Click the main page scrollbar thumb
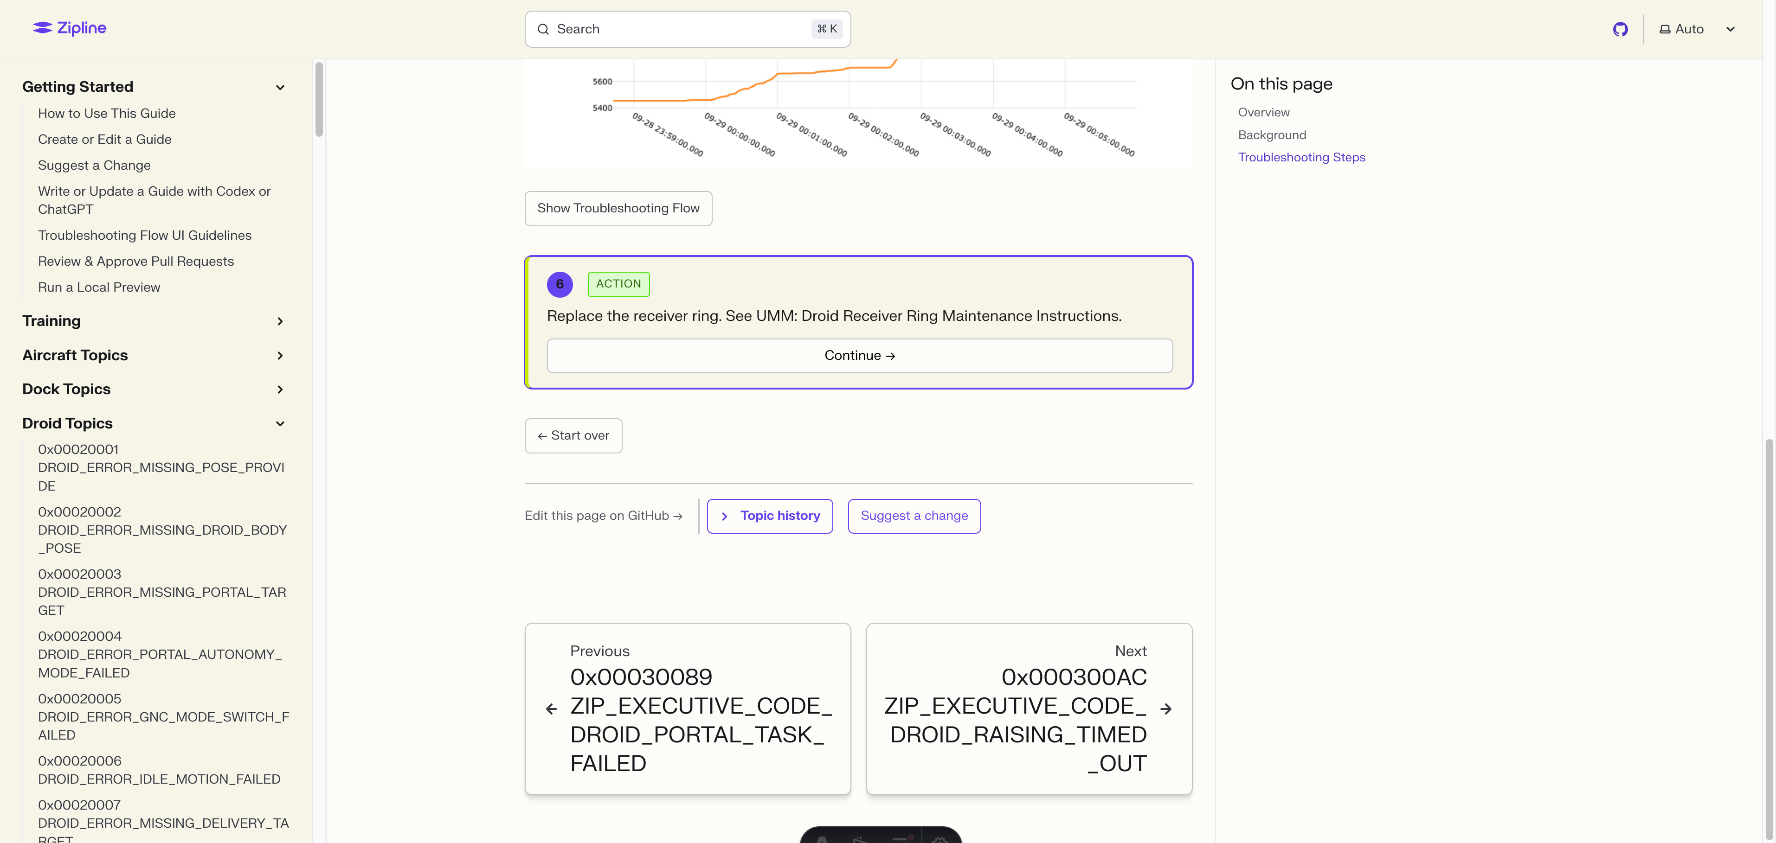1776x843 pixels. (1769, 639)
